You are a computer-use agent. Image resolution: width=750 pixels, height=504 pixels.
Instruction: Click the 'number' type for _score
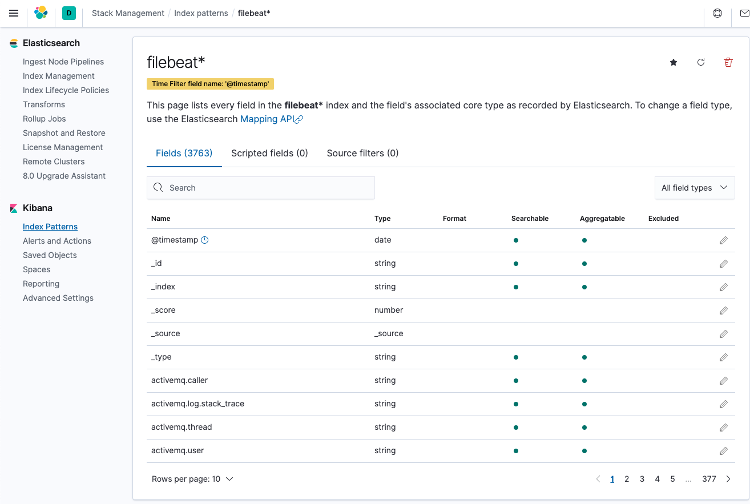click(389, 310)
